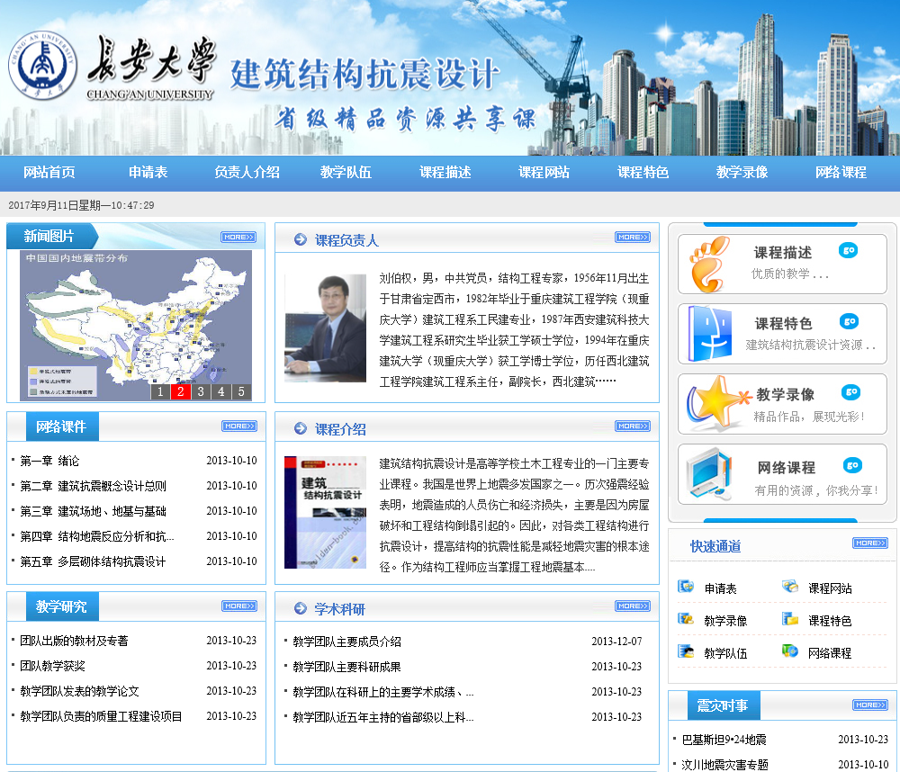
Task: Click the 建筑结构抗震设计 textbook cover image
Action: tap(325, 511)
